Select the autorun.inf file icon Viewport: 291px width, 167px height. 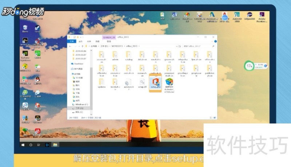[129, 84]
